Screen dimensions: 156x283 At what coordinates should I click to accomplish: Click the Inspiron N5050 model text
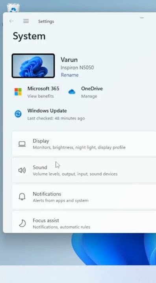coord(77,68)
